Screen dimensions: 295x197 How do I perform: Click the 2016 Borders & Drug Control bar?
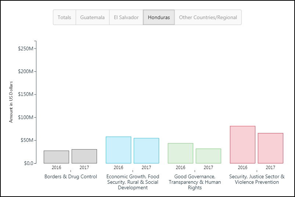coord(56,157)
